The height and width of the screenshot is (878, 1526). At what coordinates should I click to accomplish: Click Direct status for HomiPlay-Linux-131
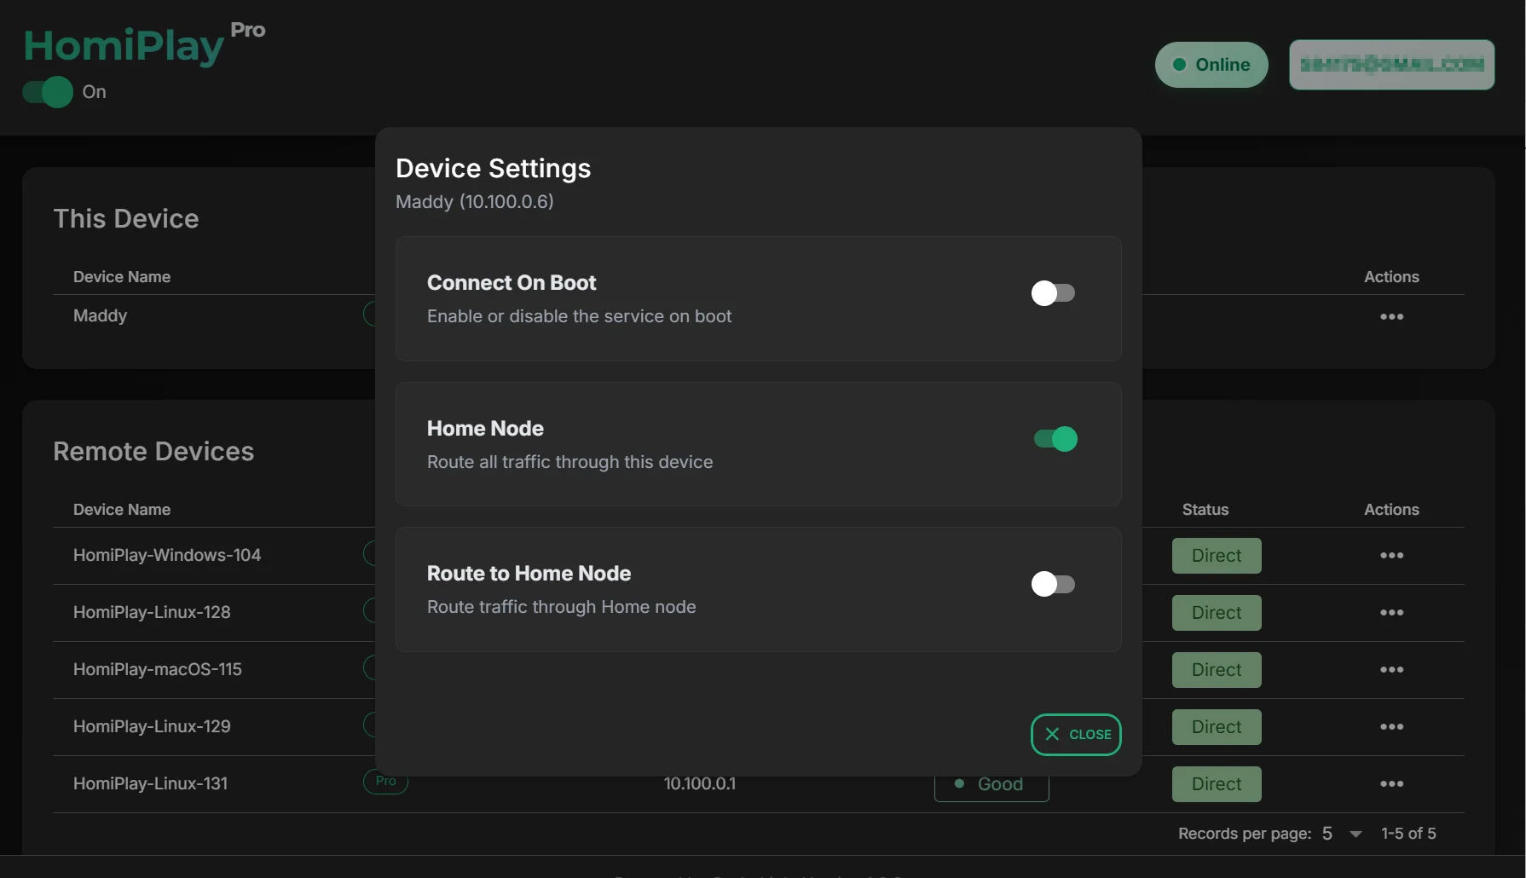(1216, 784)
